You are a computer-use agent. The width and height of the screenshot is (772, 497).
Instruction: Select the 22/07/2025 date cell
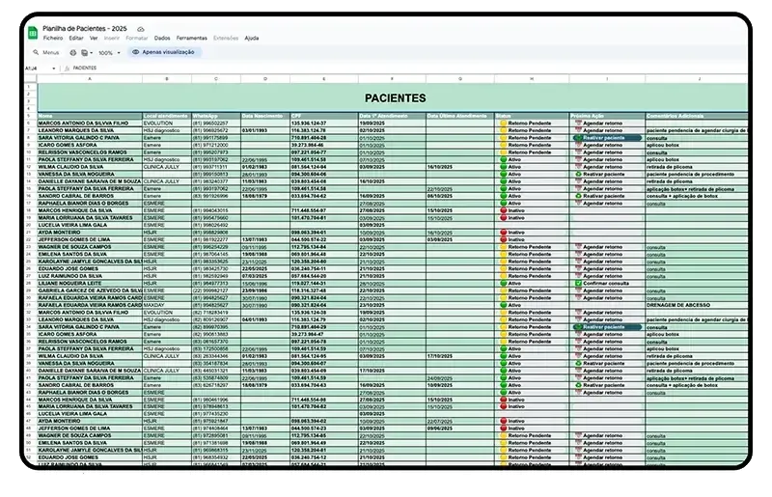pos(460,422)
